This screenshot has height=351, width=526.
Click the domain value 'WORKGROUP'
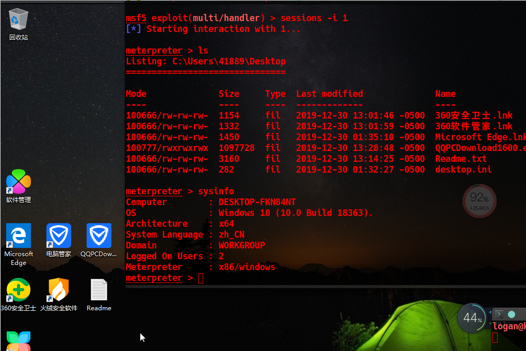(x=242, y=245)
